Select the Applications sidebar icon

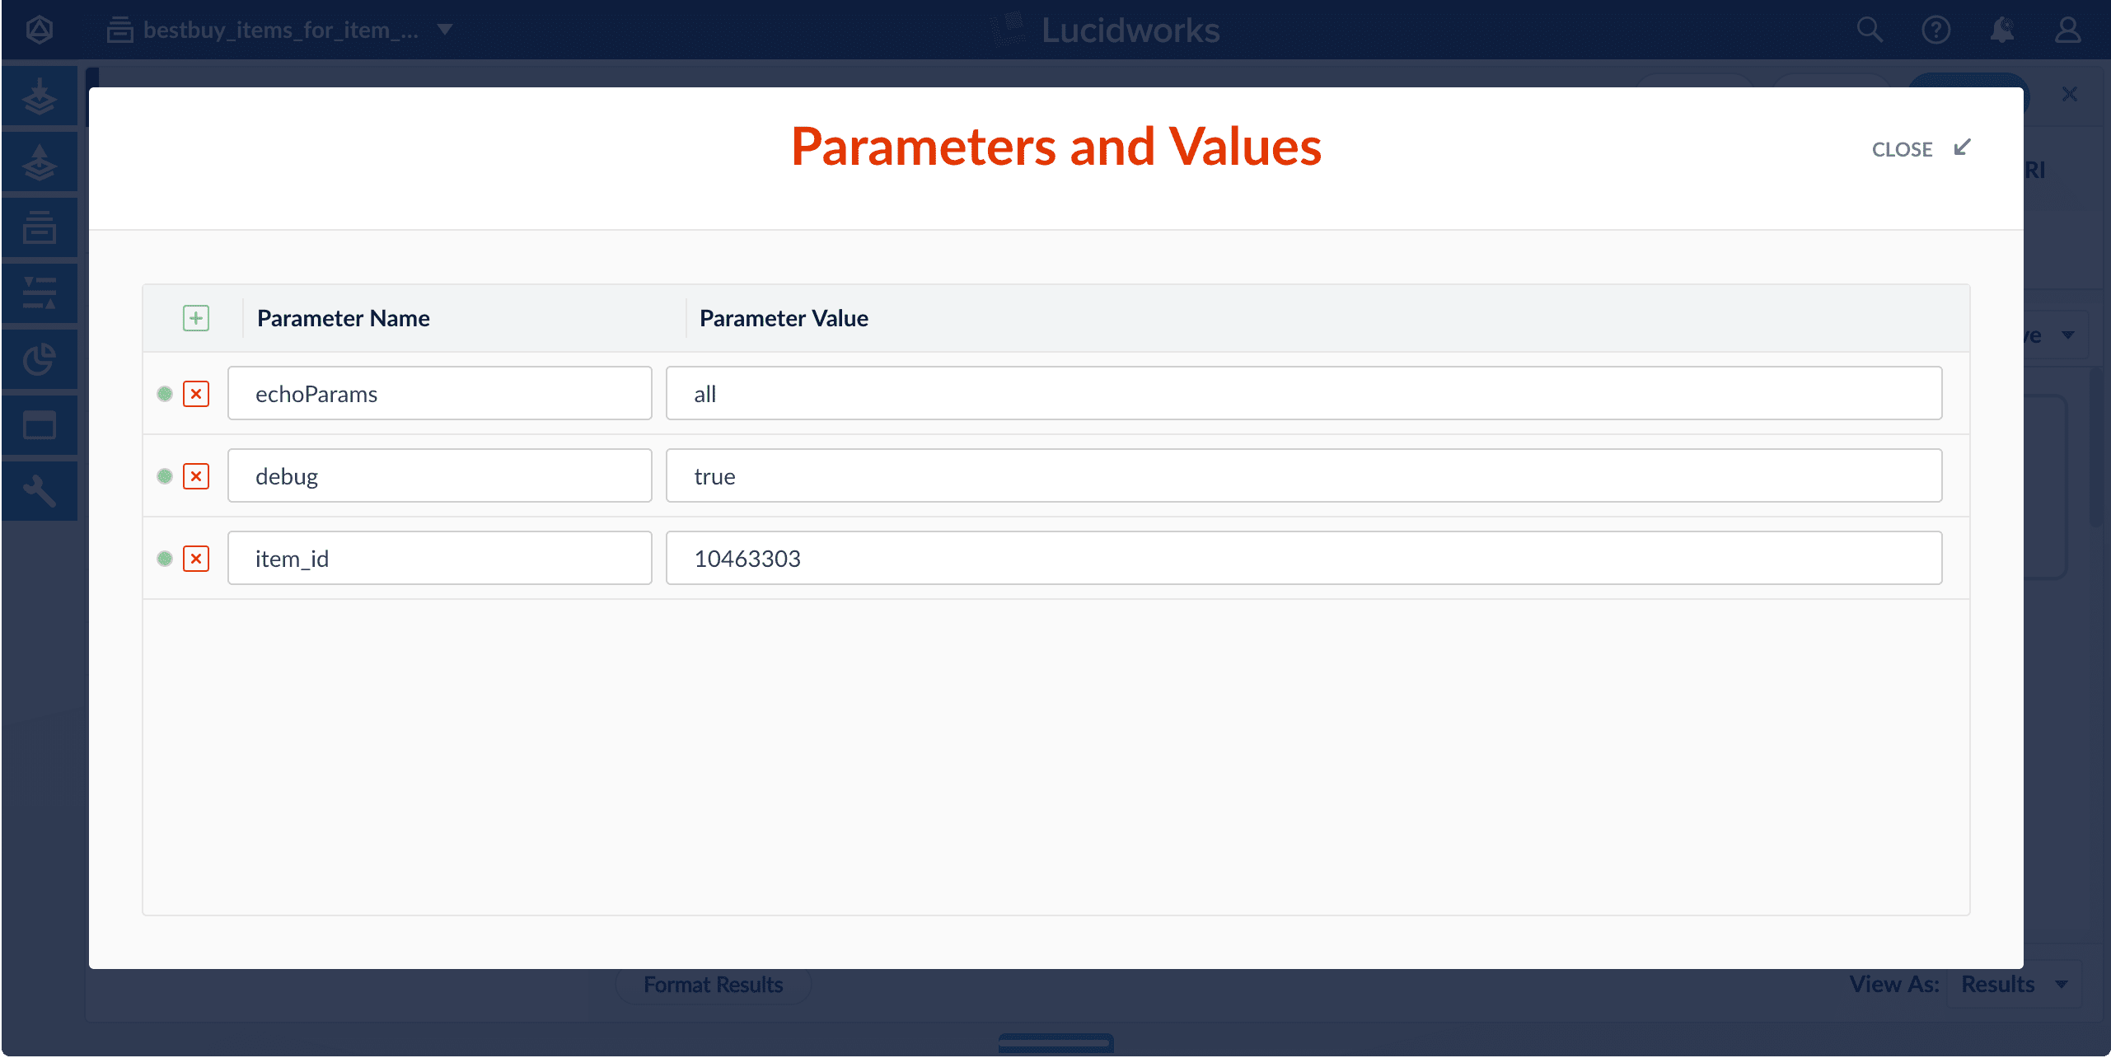point(39,424)
